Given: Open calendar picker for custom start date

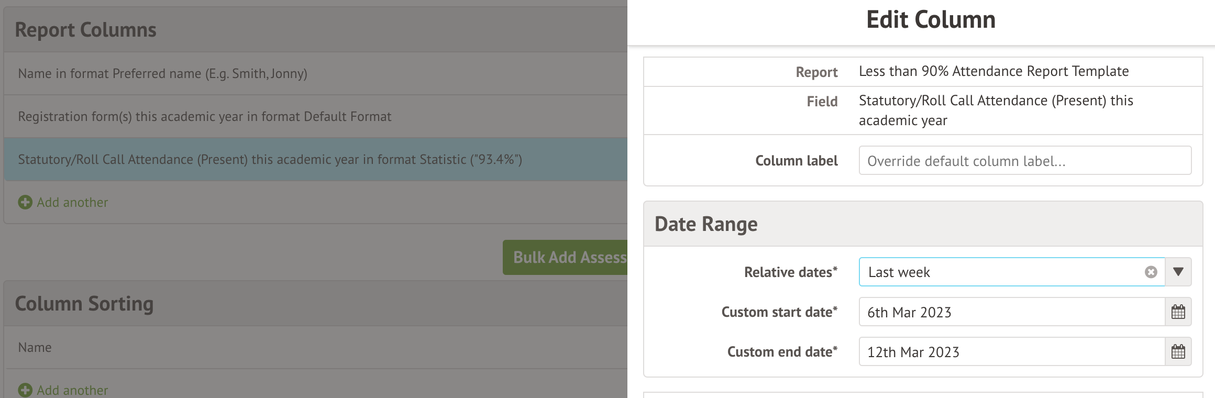Looking at the screenshot, I should [1178, 312].
